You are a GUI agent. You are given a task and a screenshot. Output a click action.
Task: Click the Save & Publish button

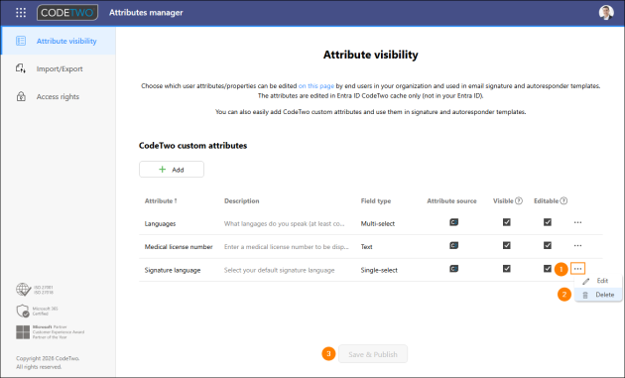click(373, 354)
